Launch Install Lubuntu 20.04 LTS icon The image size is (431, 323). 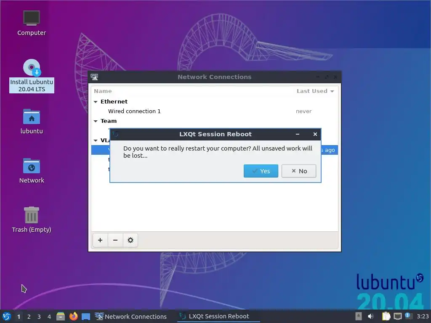coord(32,76)
